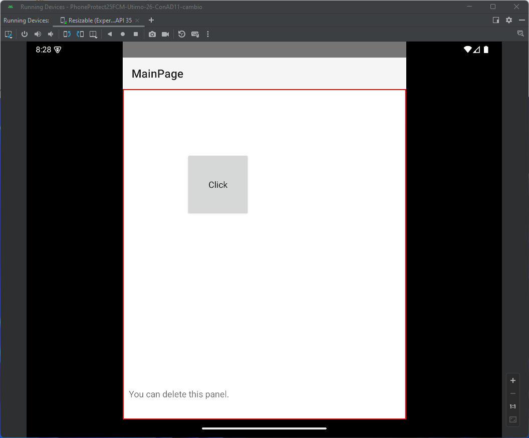Add a new device tab with plus
This screenshot has height=438, width=529.
(151, 20)
